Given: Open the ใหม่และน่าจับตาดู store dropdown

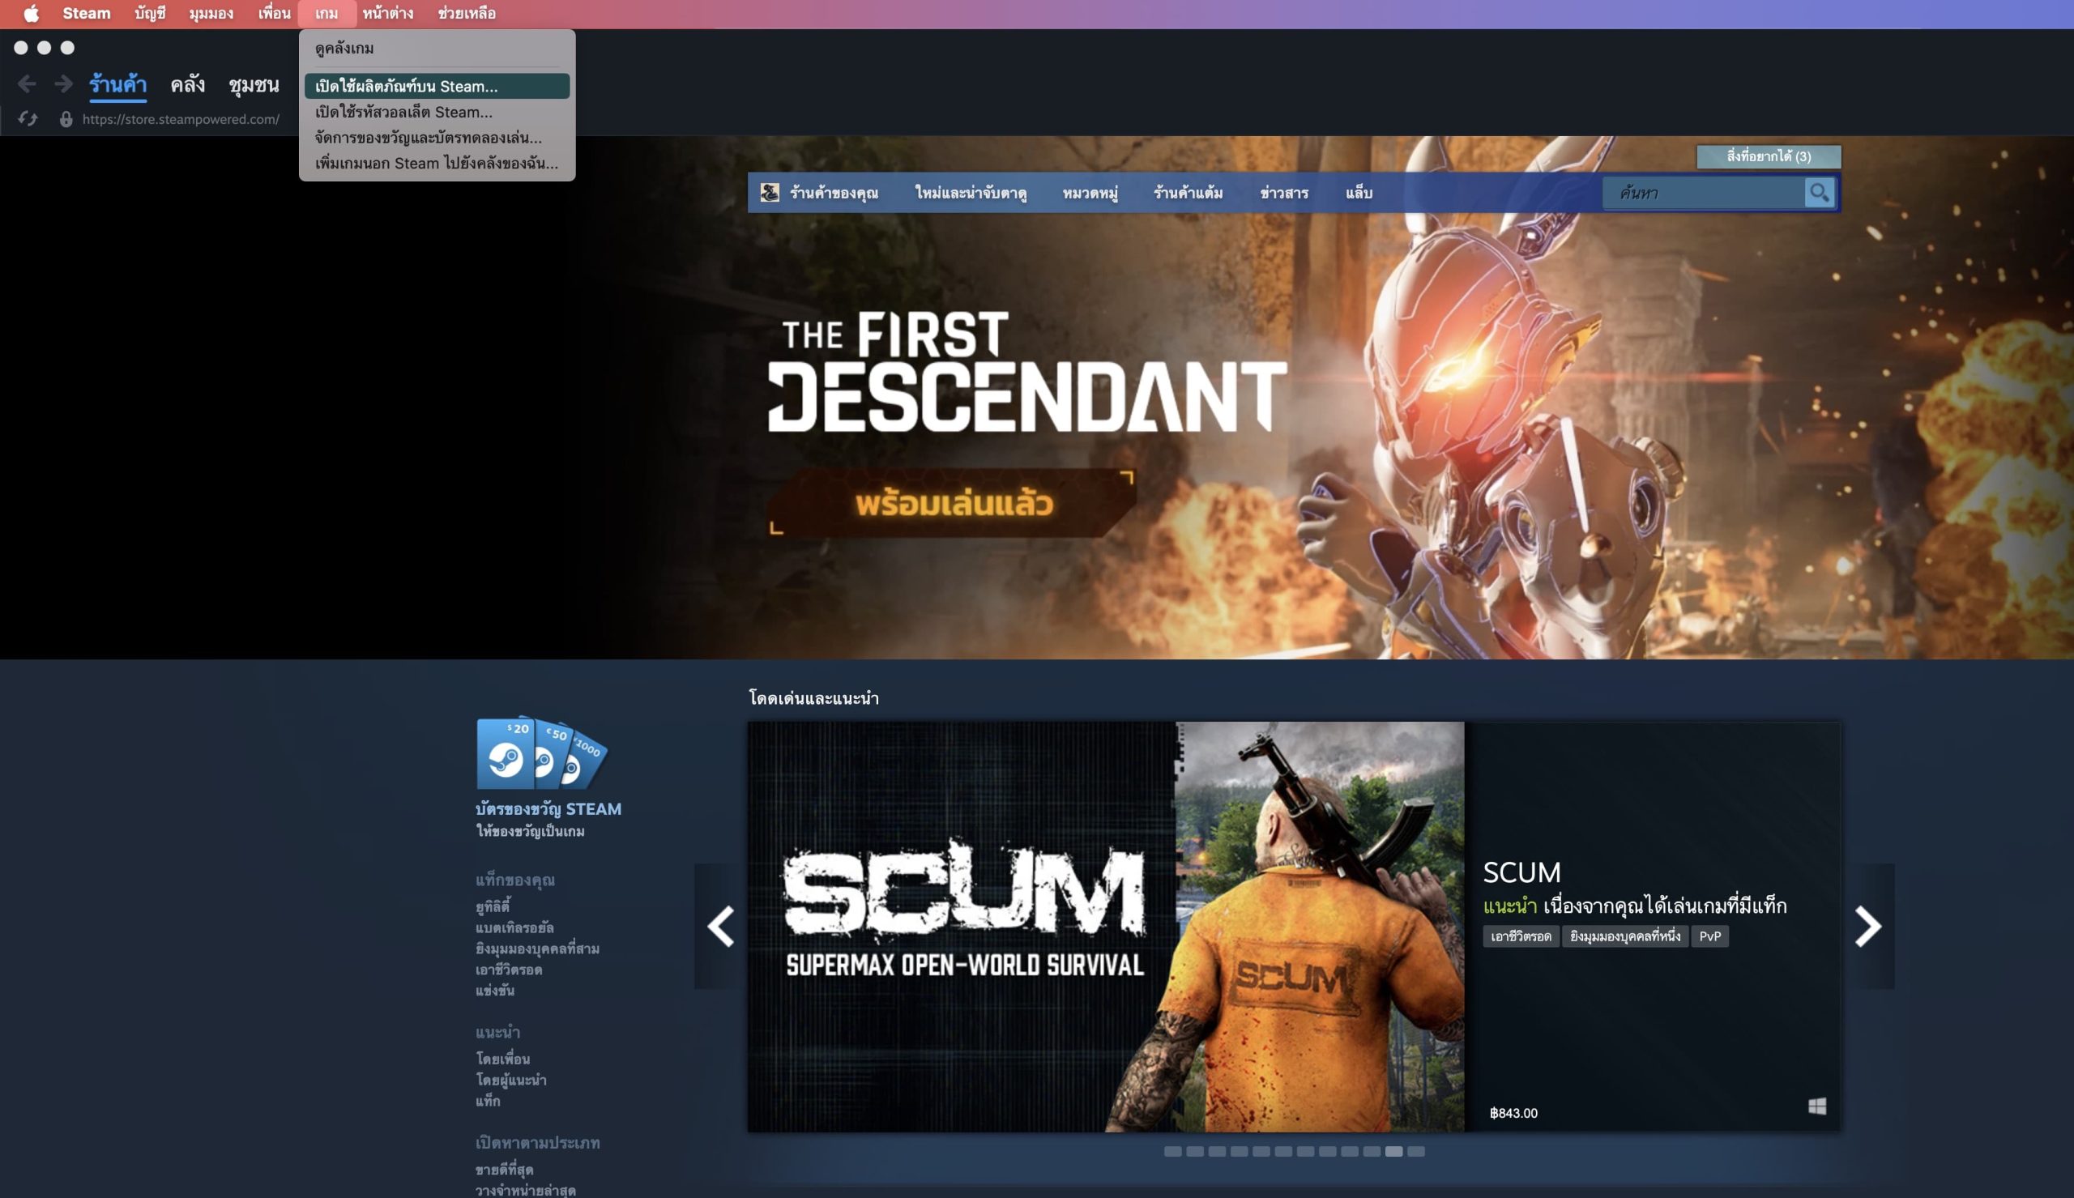Looking at the screenshot, I should click(971, 193).
